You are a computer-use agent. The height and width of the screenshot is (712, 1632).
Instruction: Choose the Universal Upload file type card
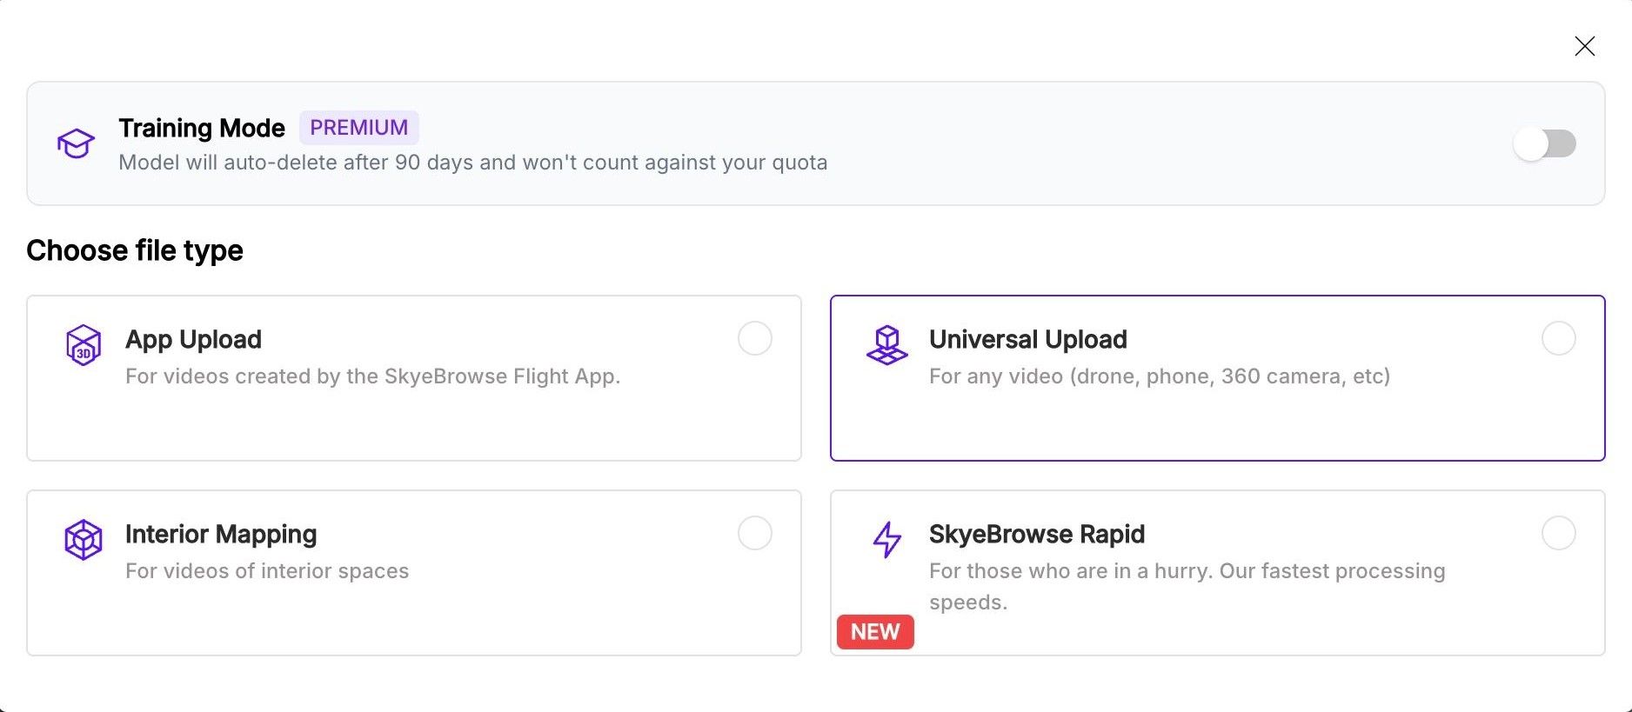(x=1218, y=377)
